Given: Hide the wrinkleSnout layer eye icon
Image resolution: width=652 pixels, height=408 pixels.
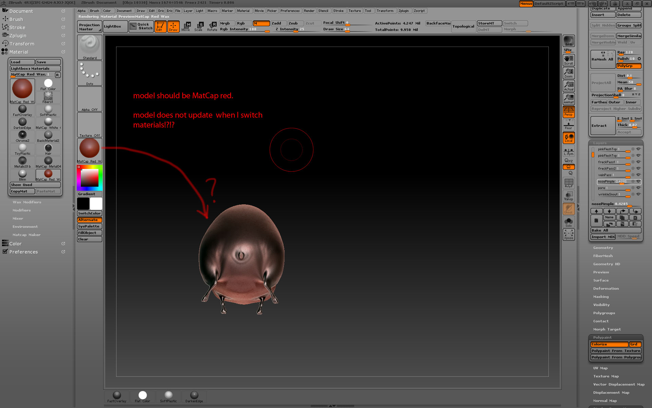Looking at the screenshot, I should 638,194.
